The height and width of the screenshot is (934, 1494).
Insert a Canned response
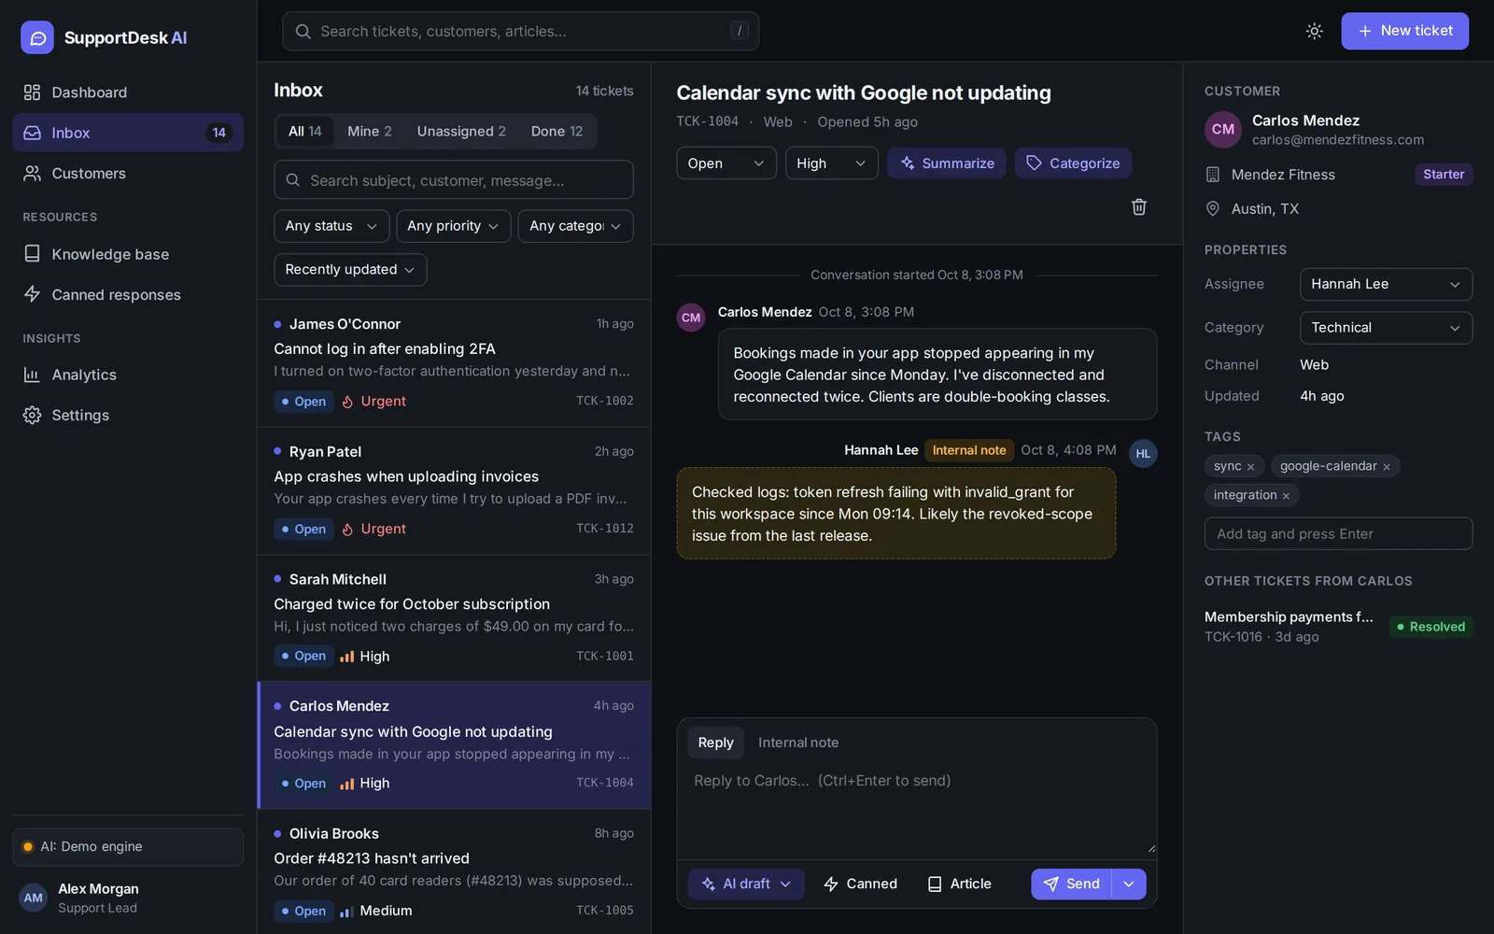coord(860,884)
